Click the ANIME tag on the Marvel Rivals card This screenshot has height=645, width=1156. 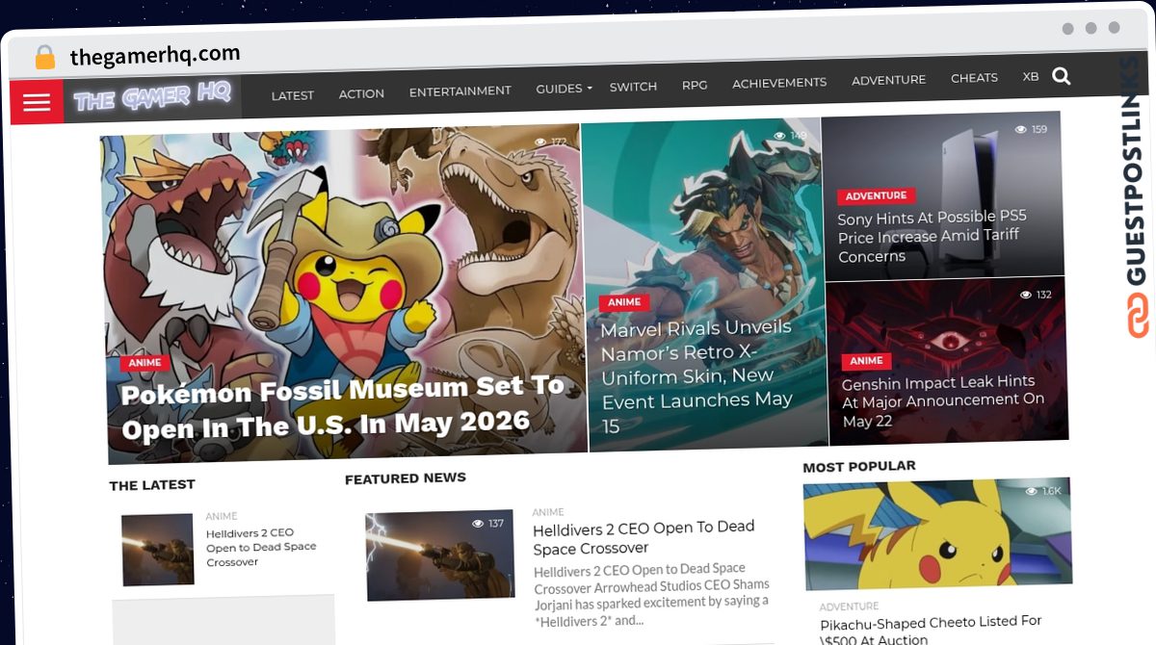tap(624, 302)
